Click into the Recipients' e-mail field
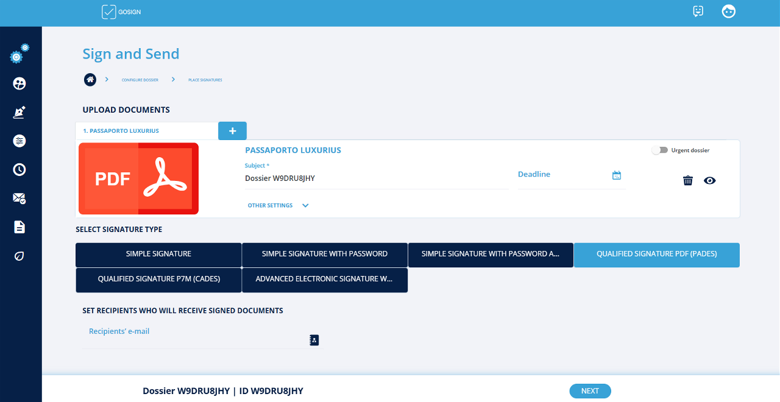The height and width of the screenshot is (402, 780). point(195,339)
